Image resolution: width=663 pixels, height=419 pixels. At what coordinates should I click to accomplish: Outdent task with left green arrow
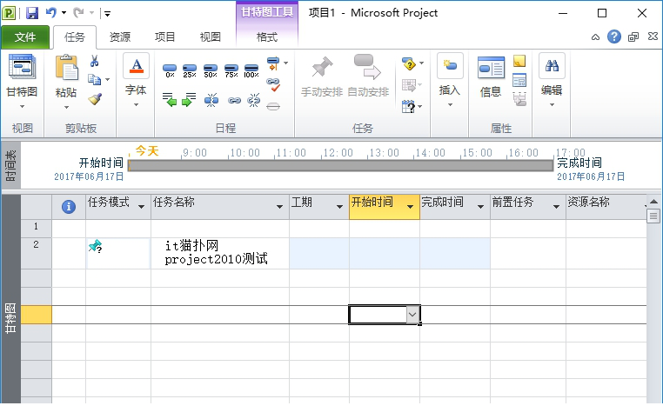click(170, 100)
